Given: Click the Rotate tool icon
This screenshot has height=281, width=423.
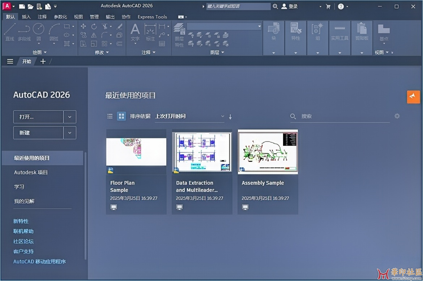Looking at the screenshot, I should (94, 26).
